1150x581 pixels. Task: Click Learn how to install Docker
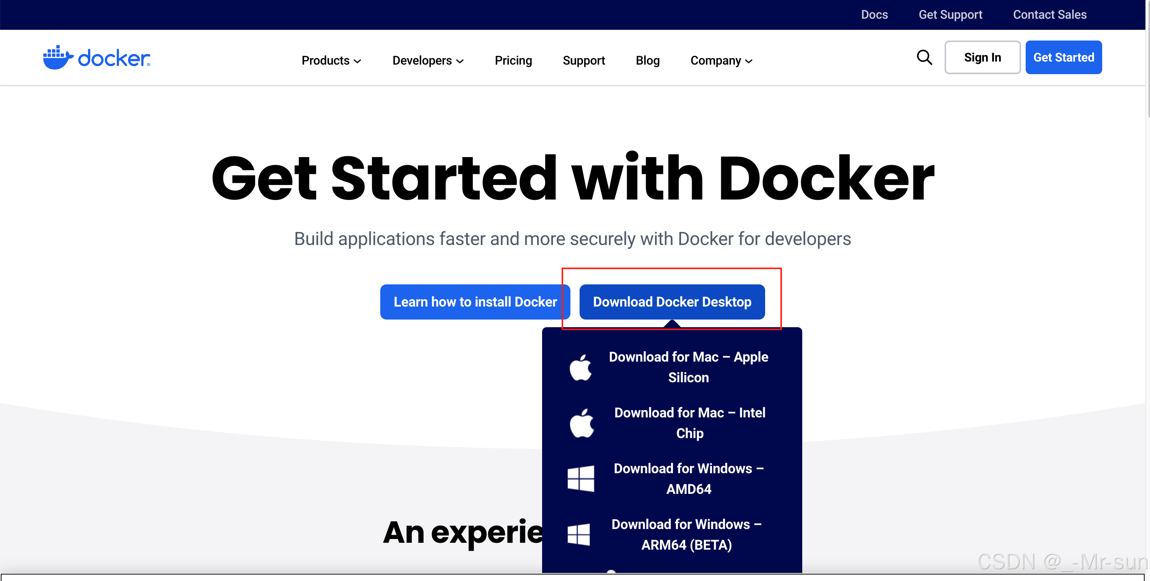(475, 302)
